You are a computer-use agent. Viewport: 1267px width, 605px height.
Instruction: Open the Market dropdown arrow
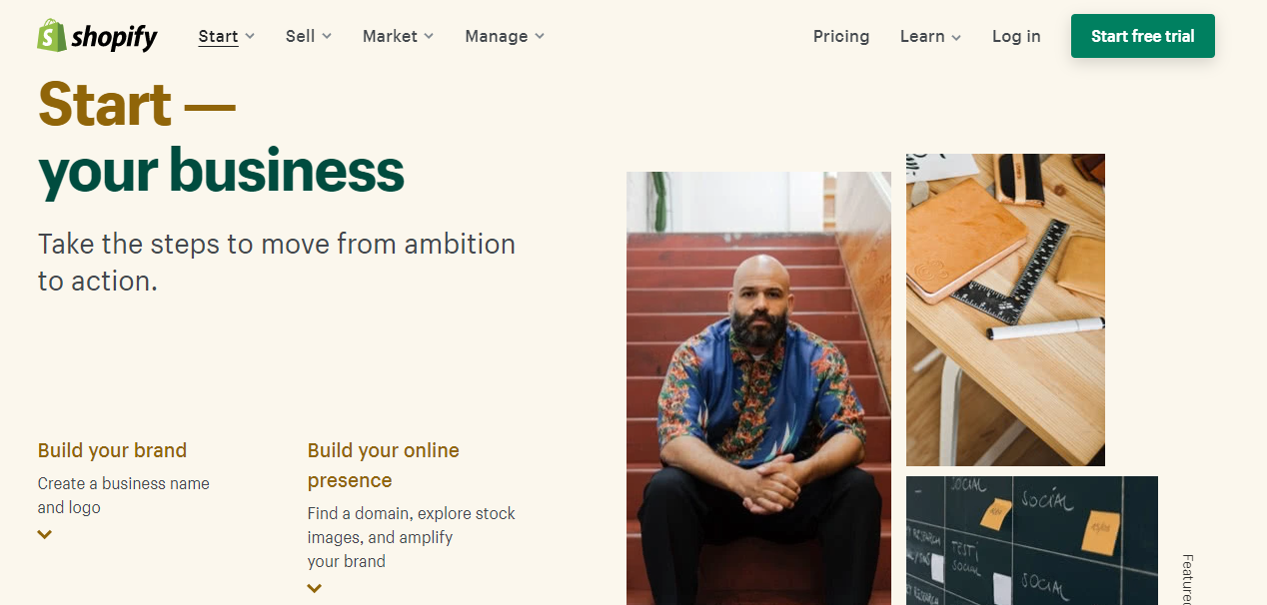[431, 36]
